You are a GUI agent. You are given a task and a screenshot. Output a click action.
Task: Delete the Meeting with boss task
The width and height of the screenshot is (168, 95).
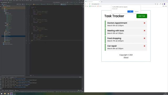[144, 31]
